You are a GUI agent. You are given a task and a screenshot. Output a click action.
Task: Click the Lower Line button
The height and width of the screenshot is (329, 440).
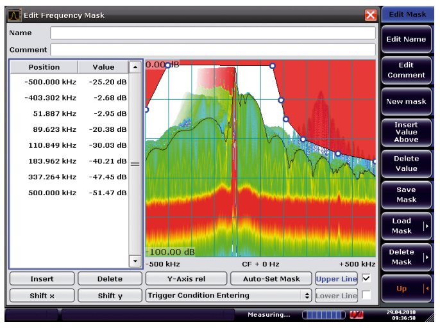pyautogui.click(x=337, y=296)
